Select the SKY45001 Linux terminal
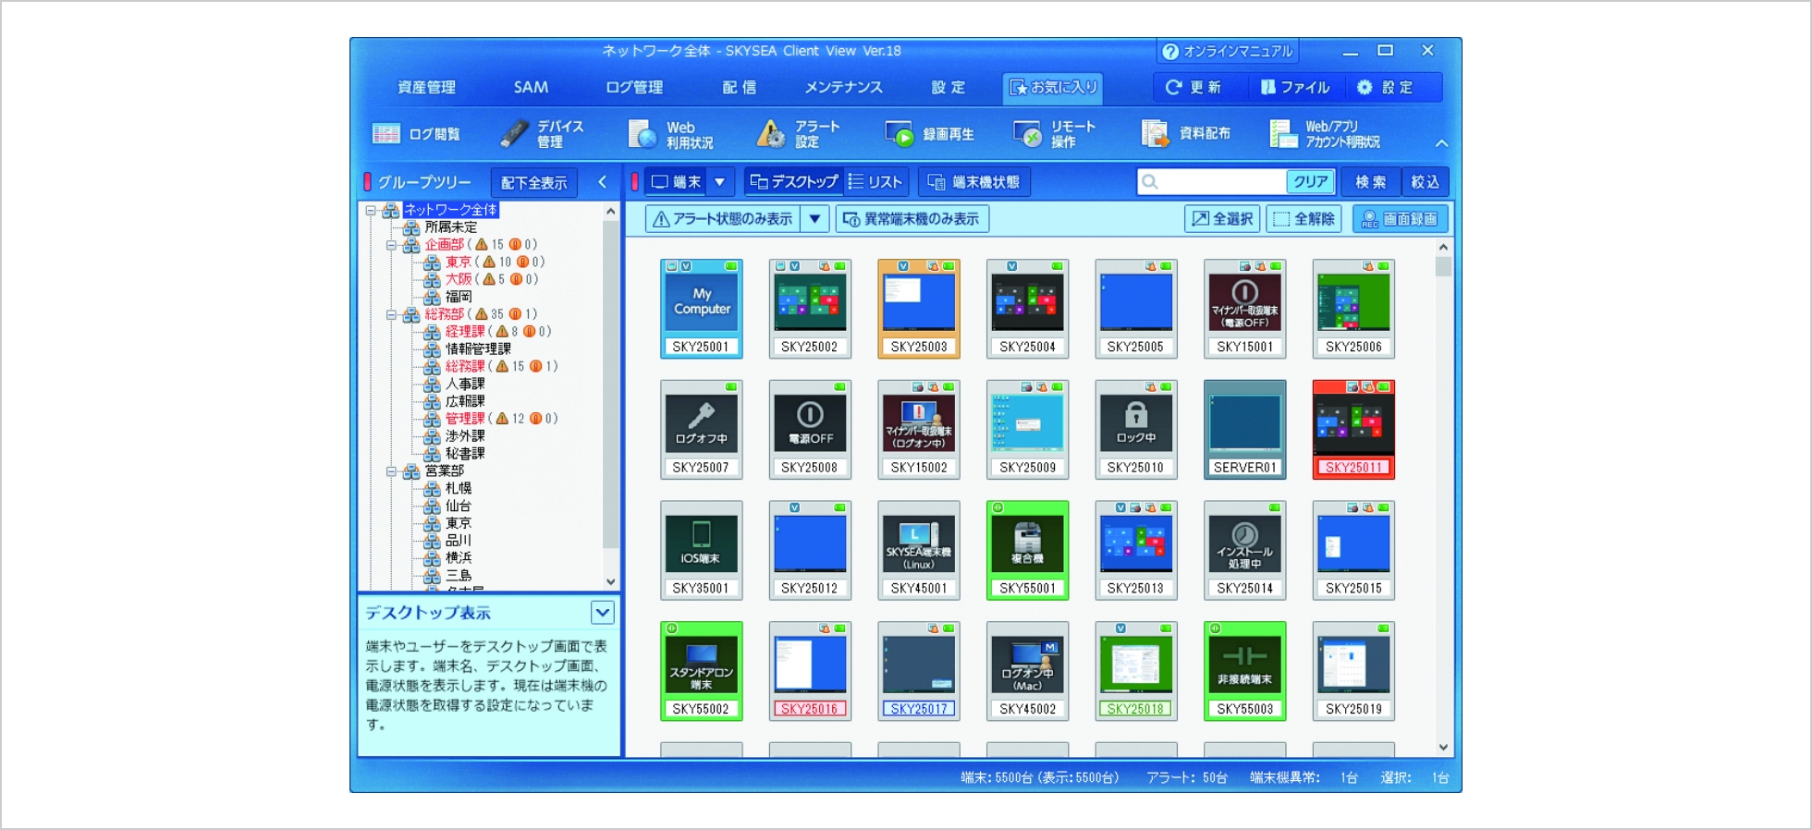This screenshot has width=1812, height=830. [x=919, y=551]
